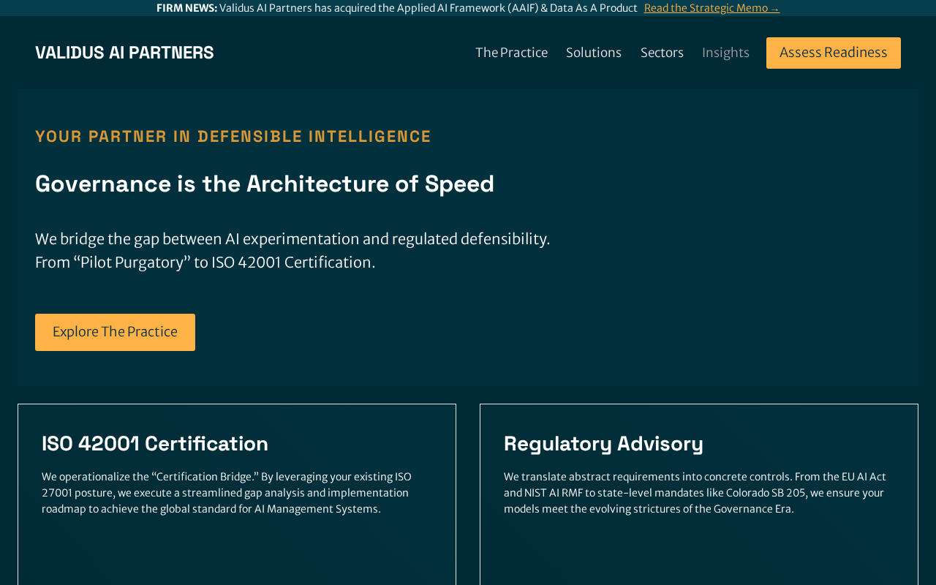
Task: Open the Solutions navigation item
Action: 594,53
